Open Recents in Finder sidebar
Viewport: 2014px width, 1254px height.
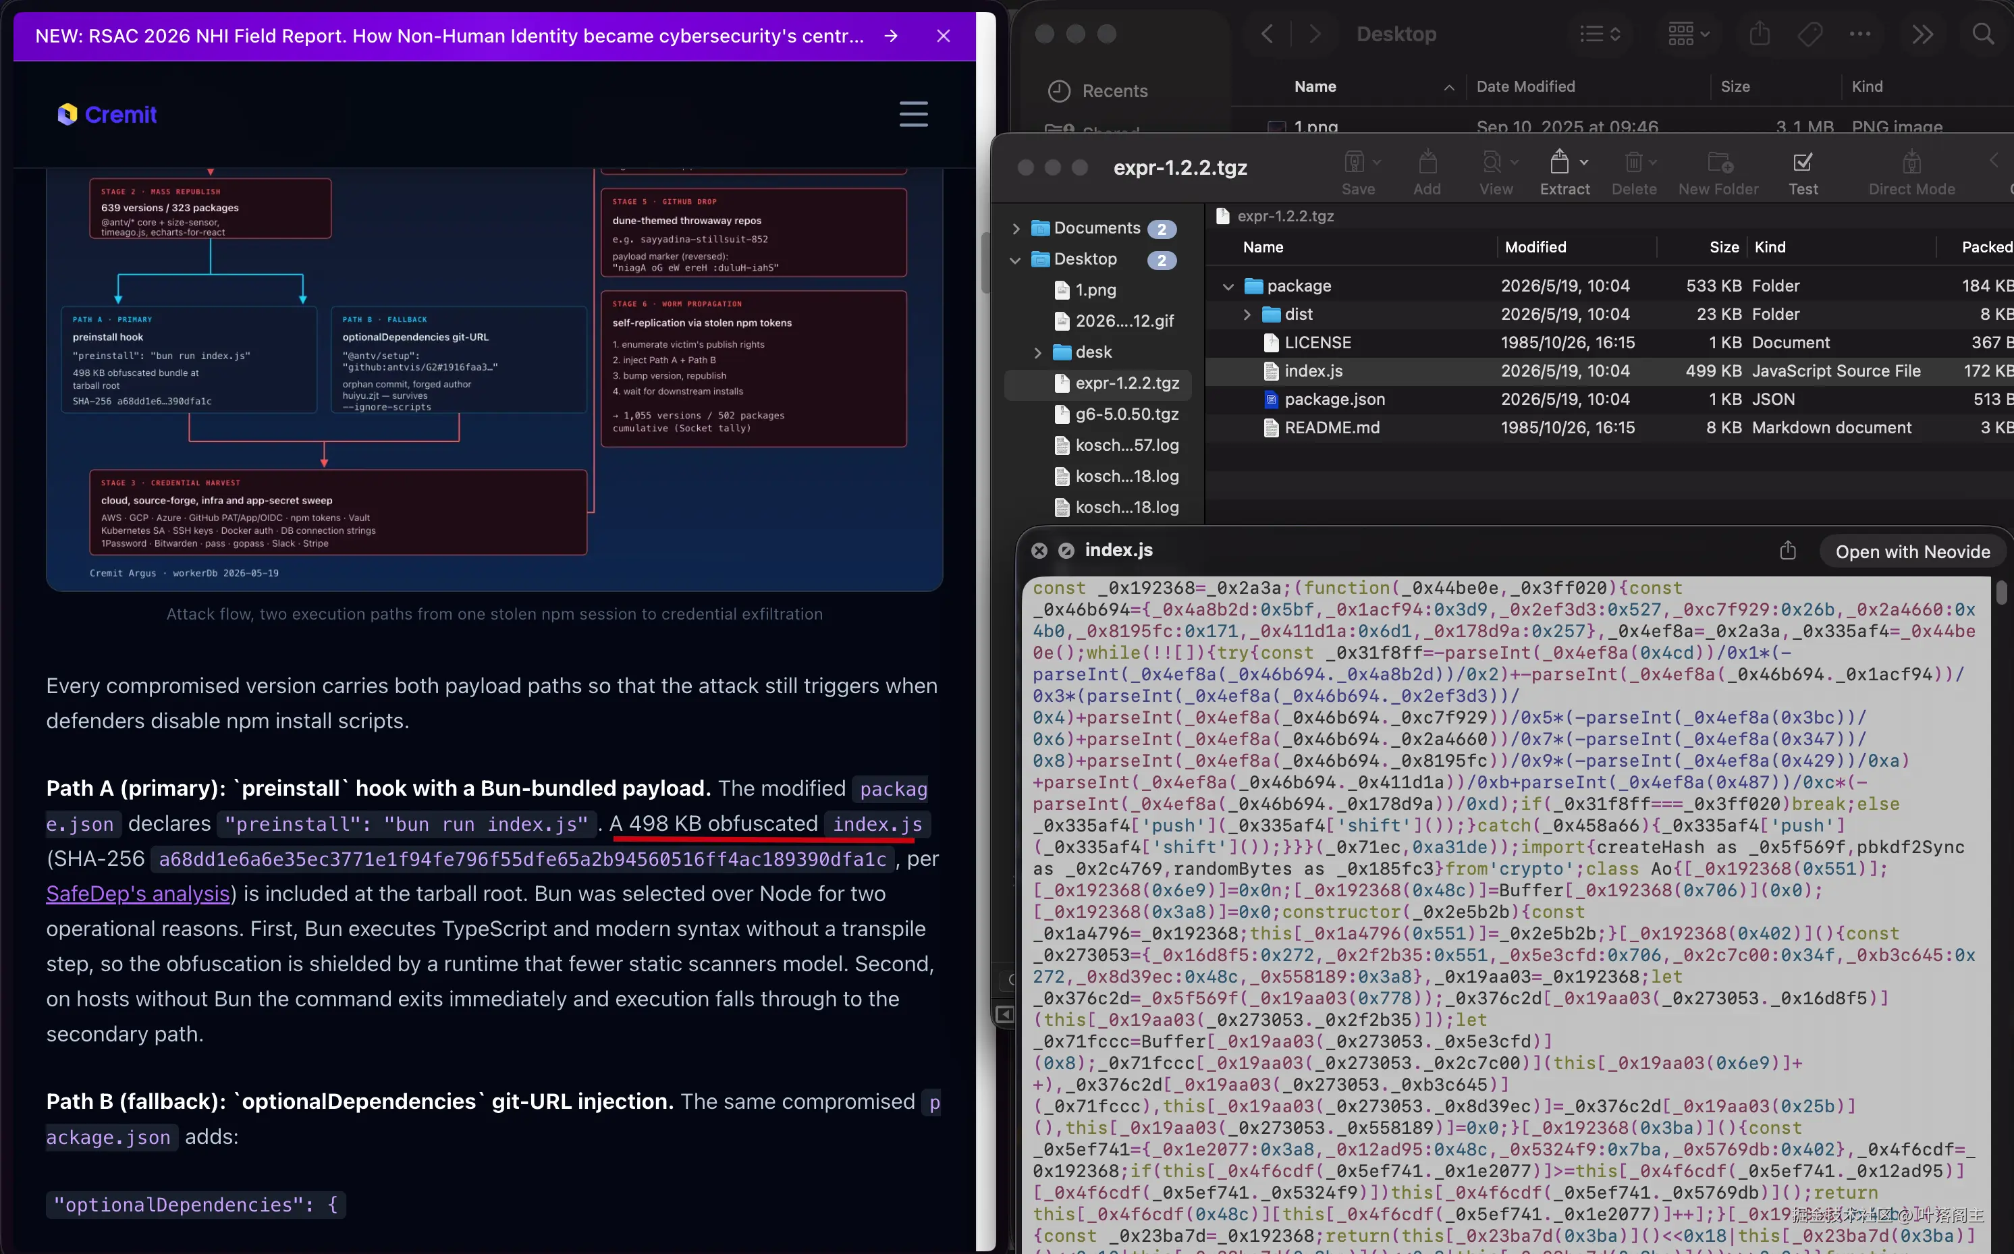[x=1098, y=91]
